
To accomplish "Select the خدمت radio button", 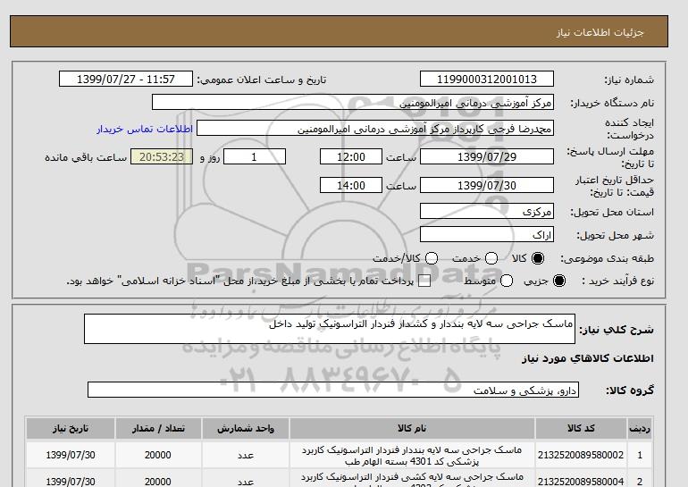I will [491, 258].
